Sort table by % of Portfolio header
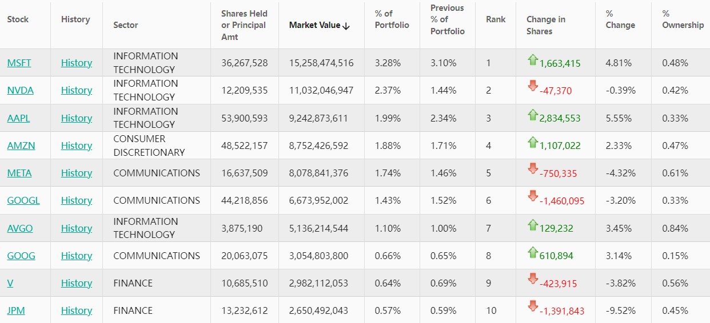 point(392,19)
